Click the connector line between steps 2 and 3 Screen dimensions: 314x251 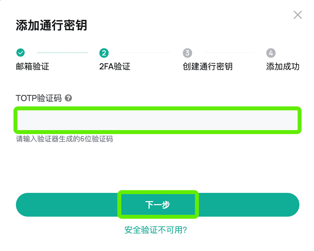pyautogui.click(x=146, y=53)
